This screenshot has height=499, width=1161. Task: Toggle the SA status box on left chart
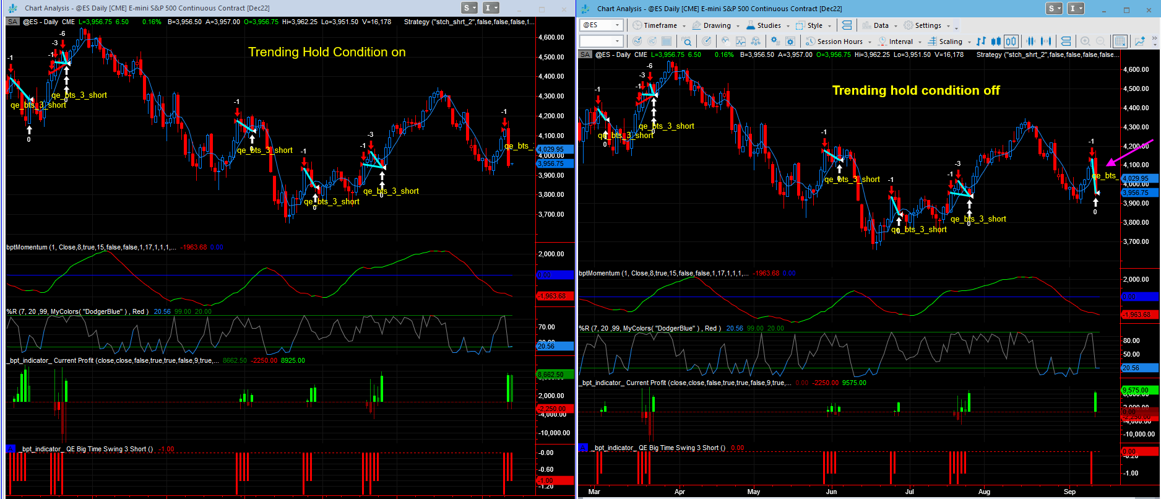point(12,22)
